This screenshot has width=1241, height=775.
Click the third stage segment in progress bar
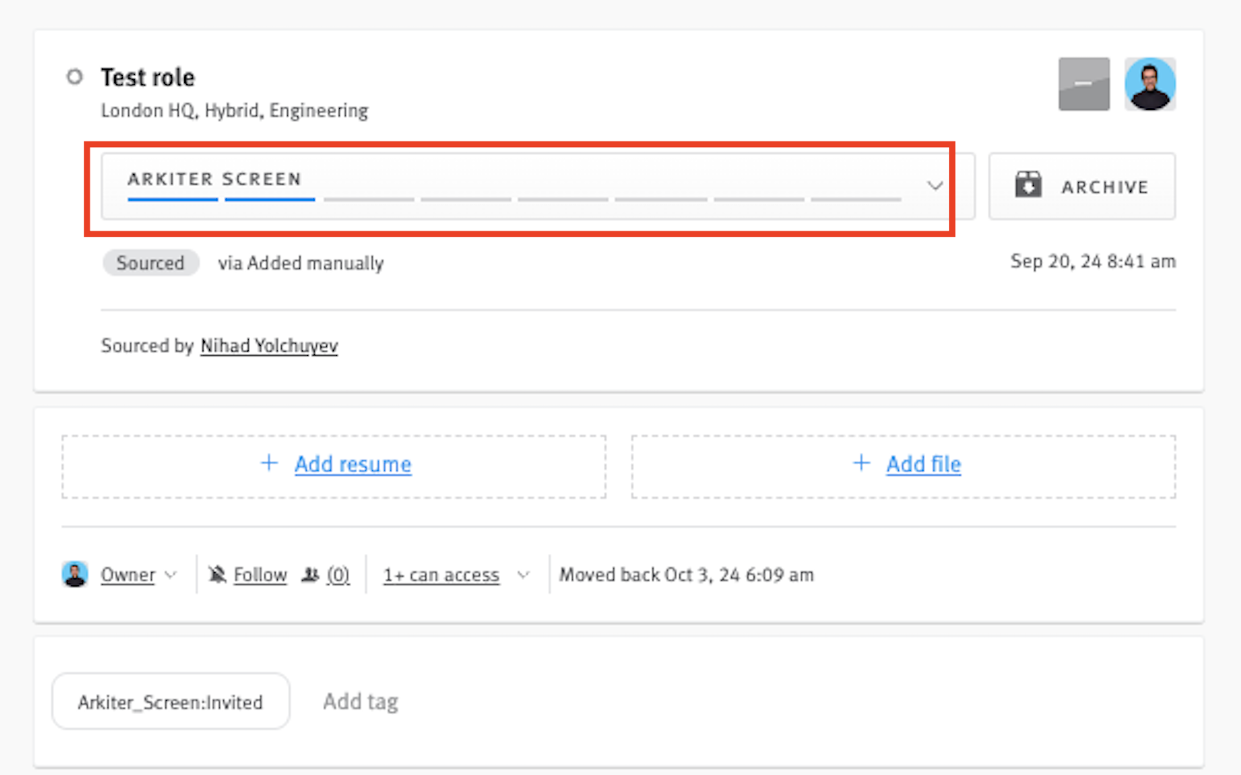pyautogui.click(x=368, y=200)
